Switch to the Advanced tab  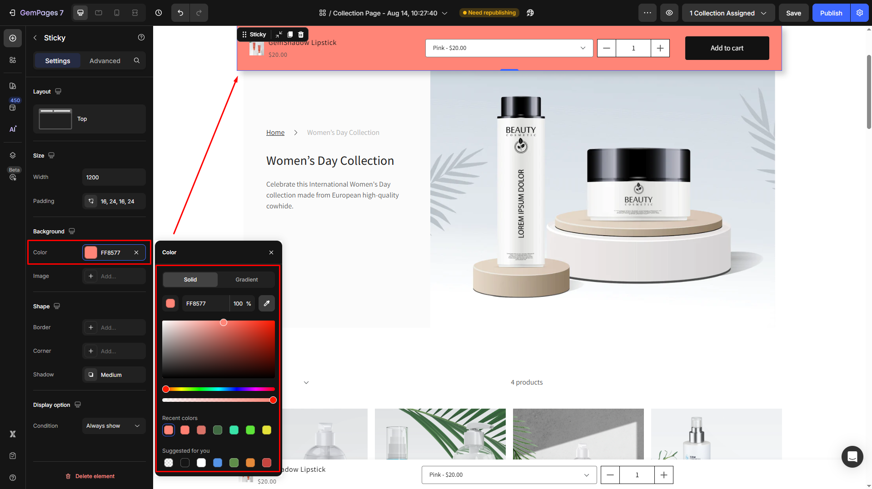pos(105,61)
